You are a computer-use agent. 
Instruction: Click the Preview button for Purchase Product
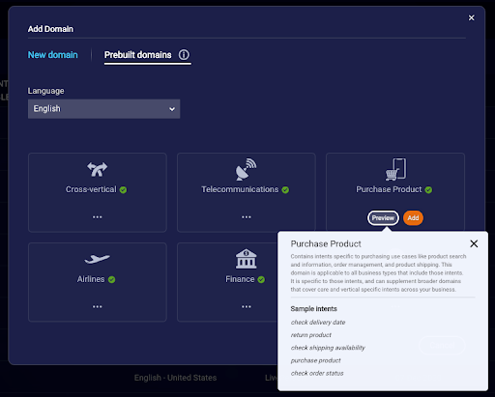(383, 218)
